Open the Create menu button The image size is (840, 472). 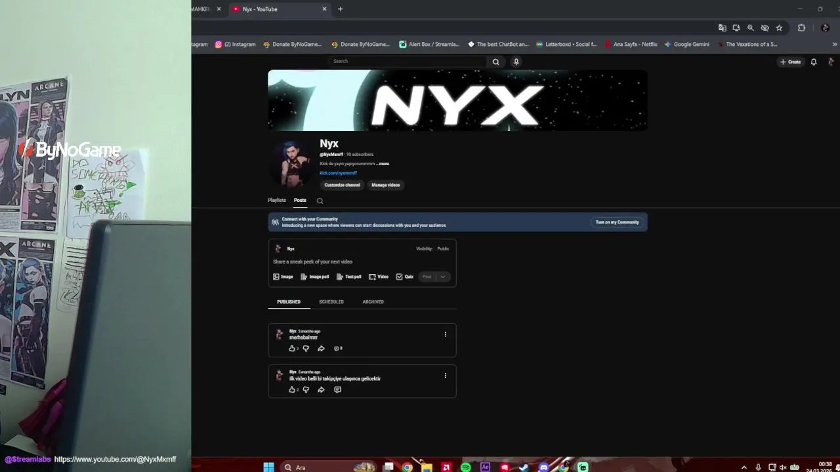(x=790, y=62)
